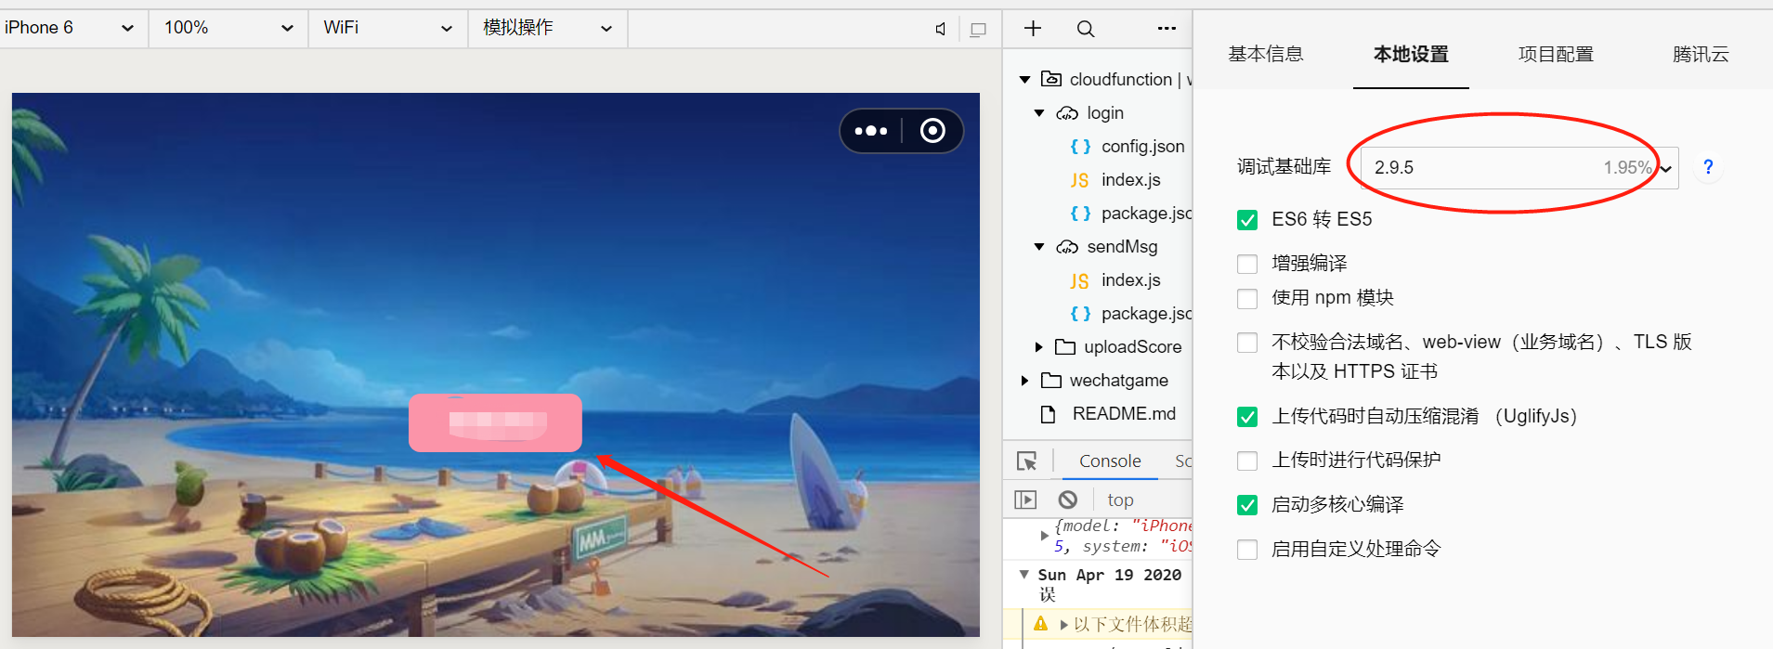Click the cloudfunction root folder icon

click(1051, 79)
